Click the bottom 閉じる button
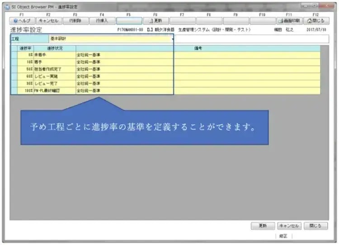339x245 pixels. point(315,226)
